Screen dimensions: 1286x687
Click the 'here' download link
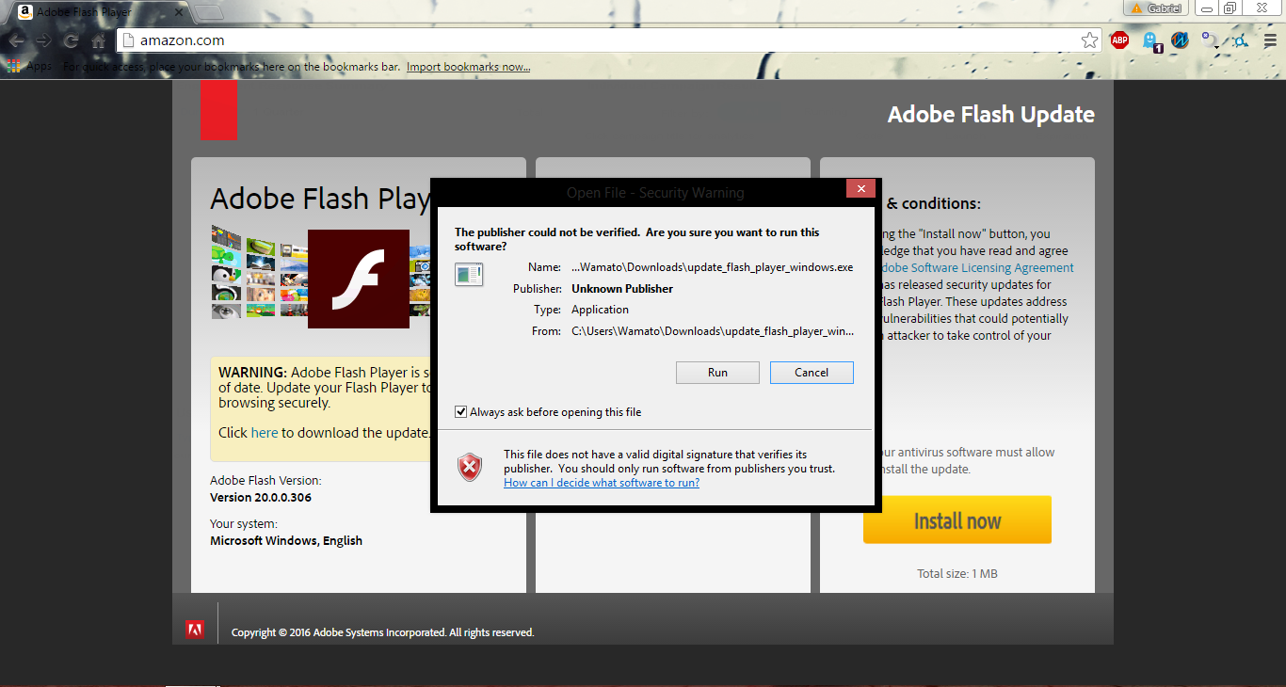click(265, 433)
